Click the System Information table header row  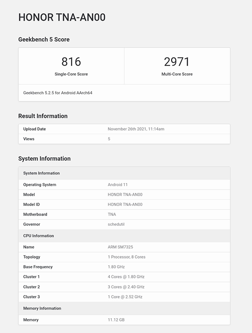click(x=124, y=173)
